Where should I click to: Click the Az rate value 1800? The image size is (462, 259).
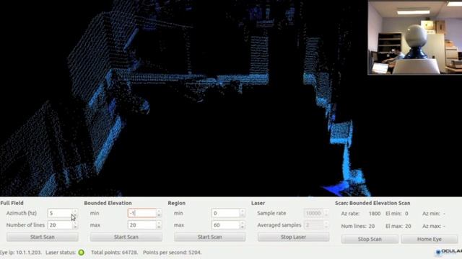click(x=375, y=214)
